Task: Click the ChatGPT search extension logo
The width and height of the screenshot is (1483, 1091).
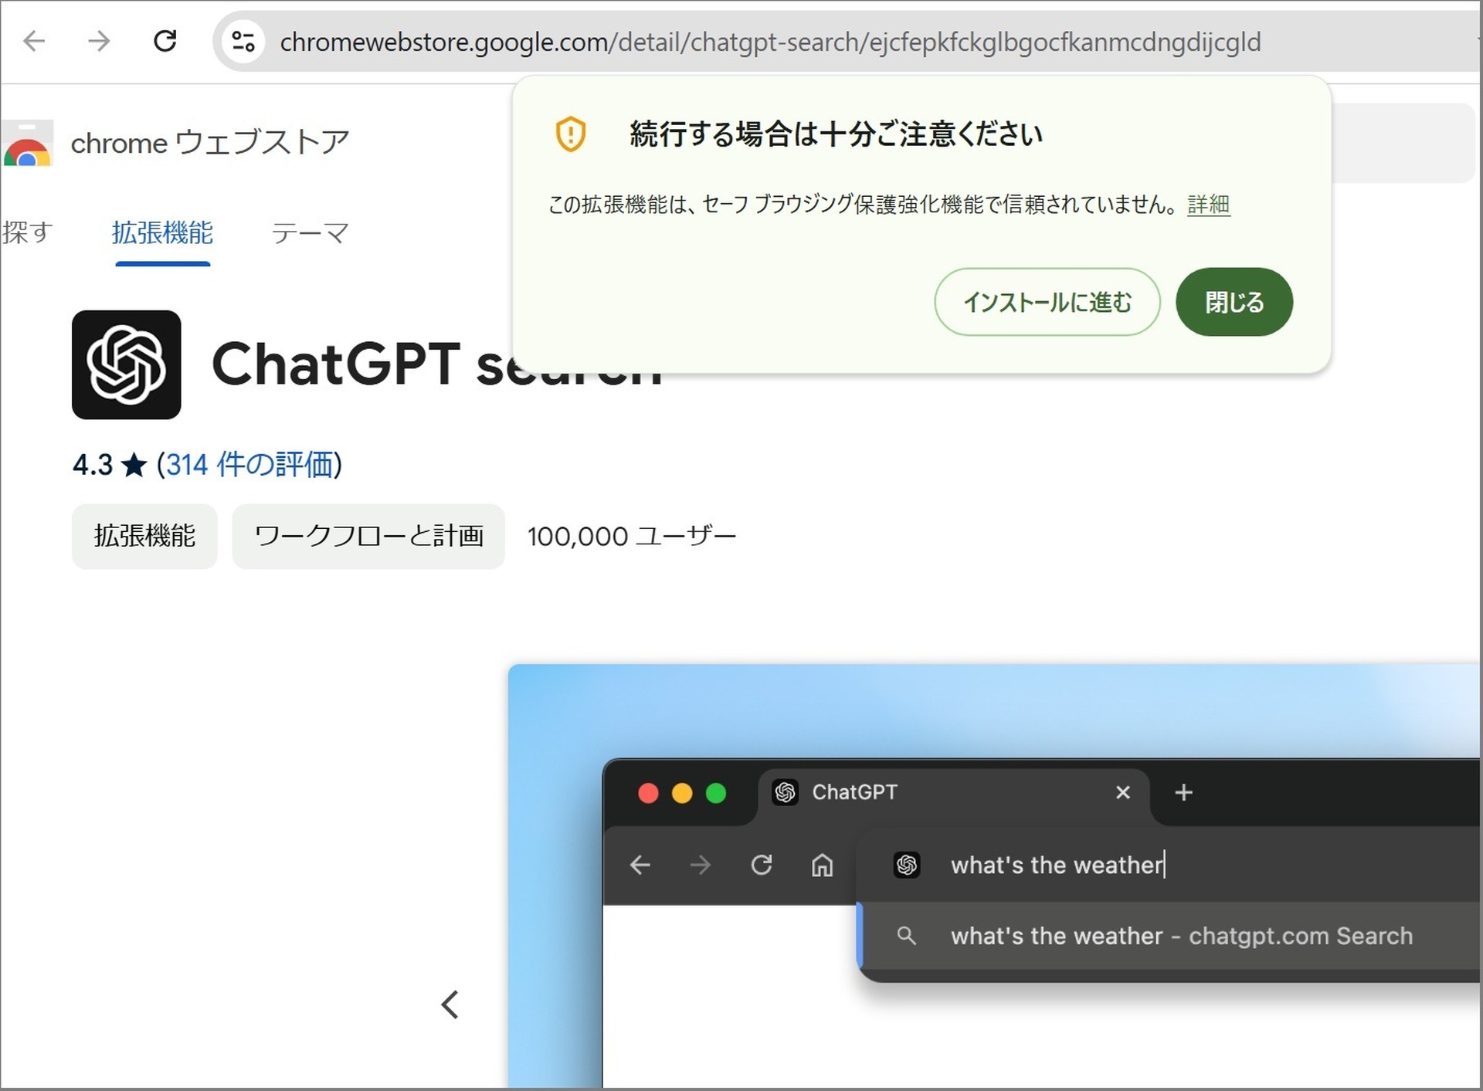Action: 126,364
